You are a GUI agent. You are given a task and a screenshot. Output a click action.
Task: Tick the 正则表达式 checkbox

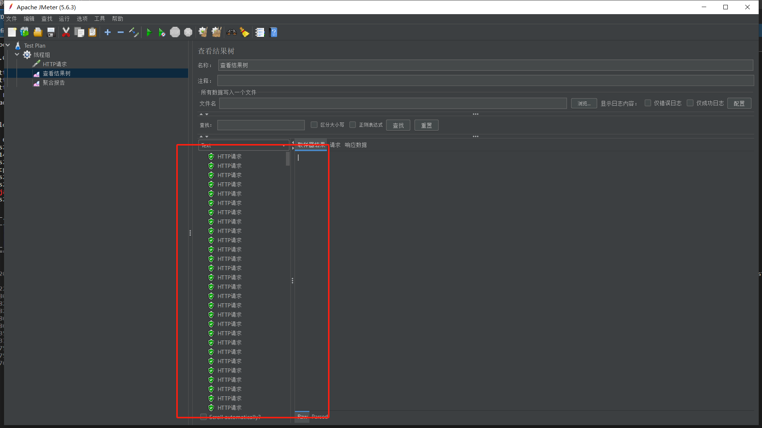pos(353,125)
